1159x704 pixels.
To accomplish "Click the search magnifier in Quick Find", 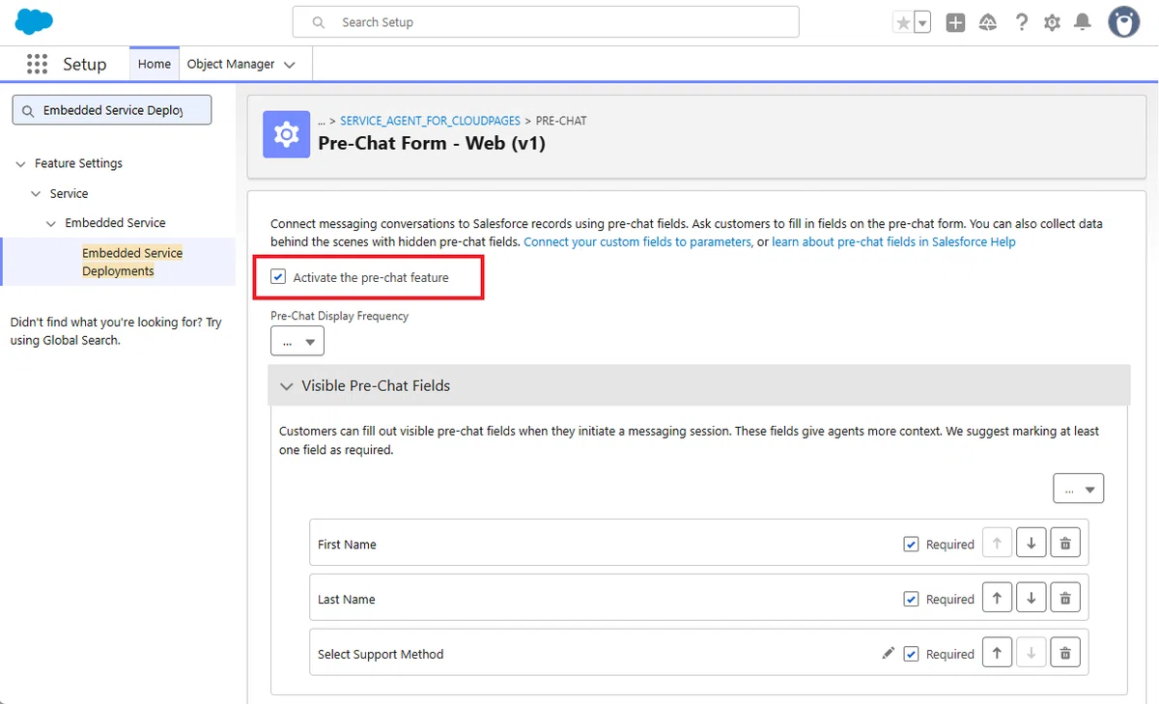I will [27, 110].
